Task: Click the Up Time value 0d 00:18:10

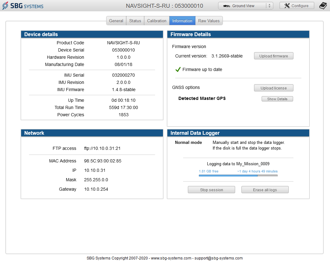Action: tap(124, 100)
